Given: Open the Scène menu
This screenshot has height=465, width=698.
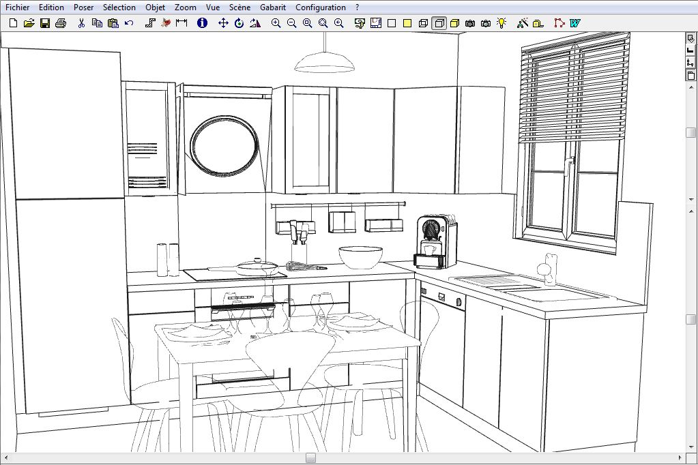Looking at the screenshot, I should (x=239, y=7).
